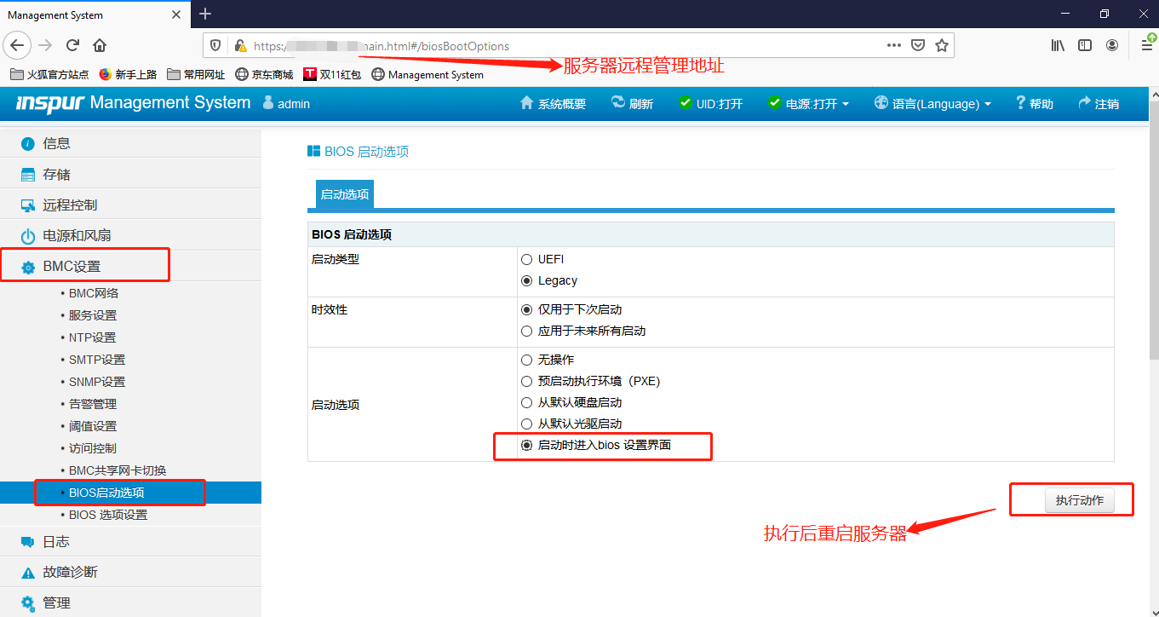Open 帮助 help
Image resolution: width=1159 pixels, height=617 pixels.
(x=1035, y=104)
